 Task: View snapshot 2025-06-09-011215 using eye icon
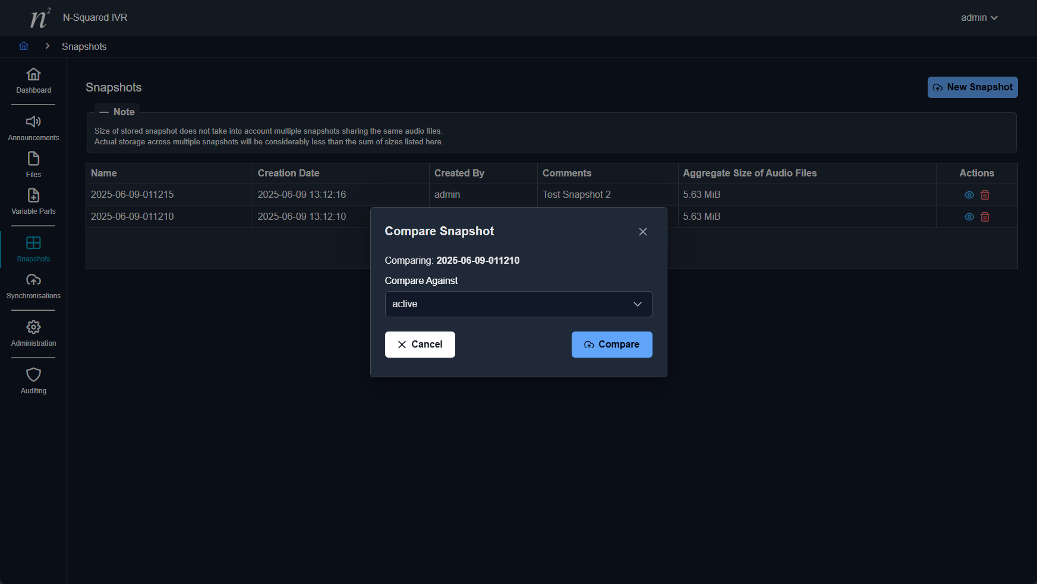(x=969, y=195)
